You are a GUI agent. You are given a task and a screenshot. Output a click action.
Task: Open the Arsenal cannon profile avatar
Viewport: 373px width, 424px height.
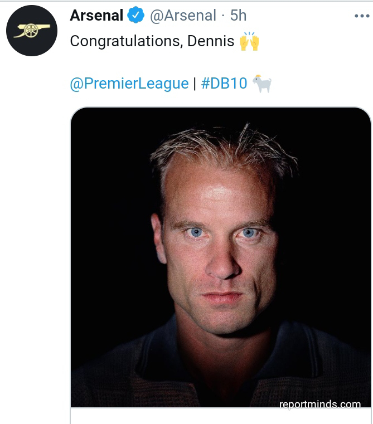click(31, 31)
